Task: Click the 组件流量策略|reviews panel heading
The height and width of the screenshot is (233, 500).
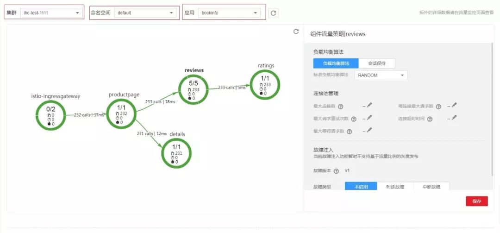Action: point(337,34)
